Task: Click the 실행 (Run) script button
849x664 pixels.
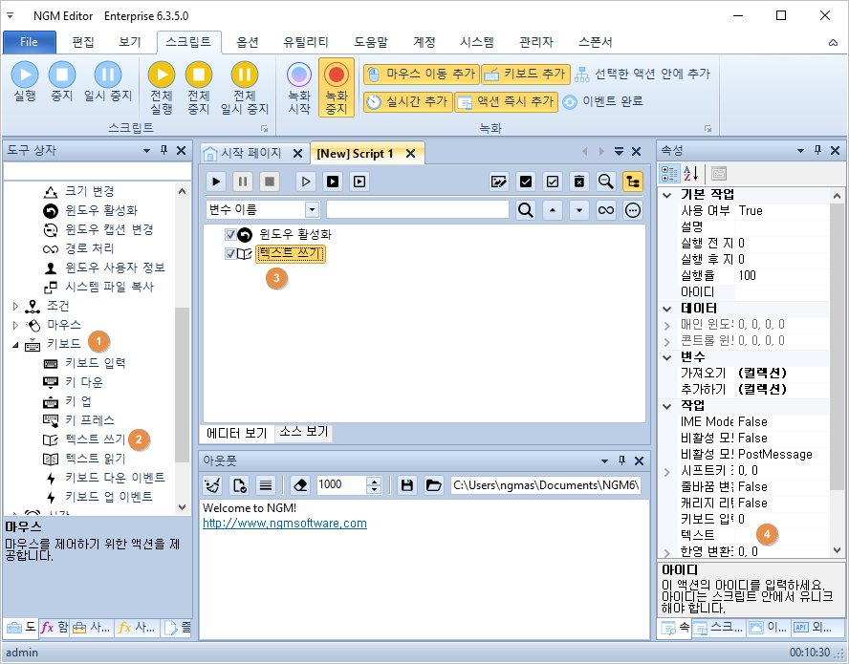Action: coord(25,82)
